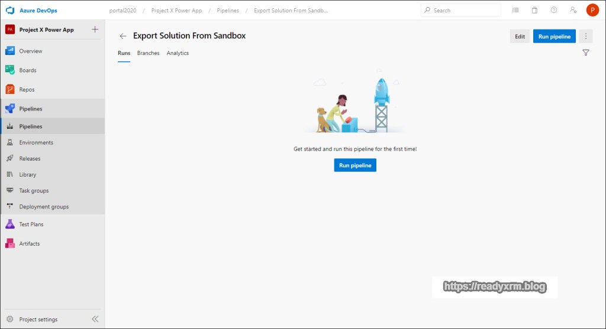
Task: Switch to the Analytics tab
Action: tap(178, 53)
